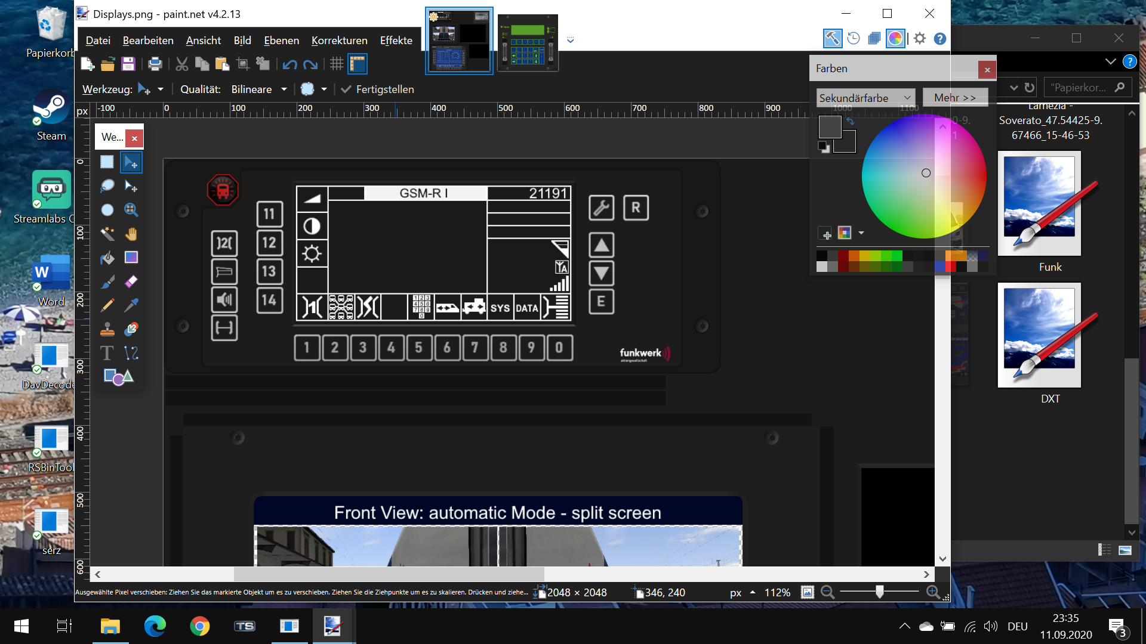The image size is (1146, 644).
Task: Select the Paint Bucket tool
Action: [x=107, y=258]
